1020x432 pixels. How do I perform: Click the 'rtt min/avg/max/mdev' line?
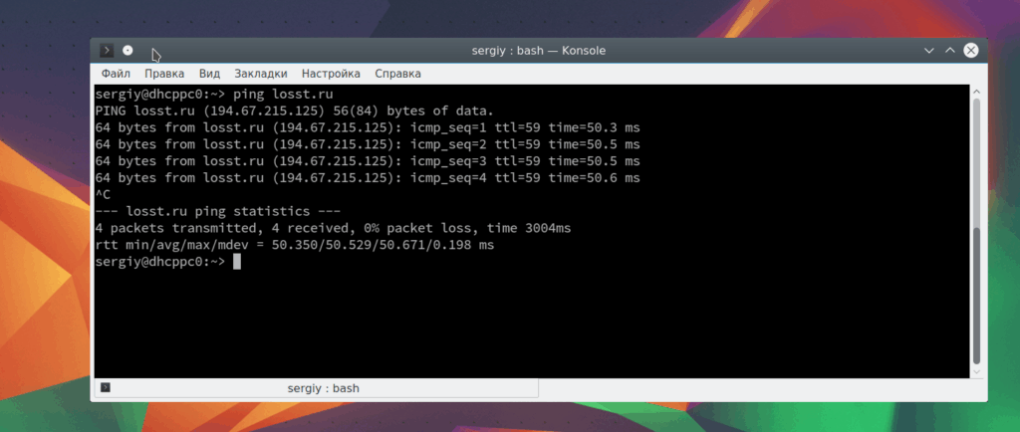coord(295,246)
